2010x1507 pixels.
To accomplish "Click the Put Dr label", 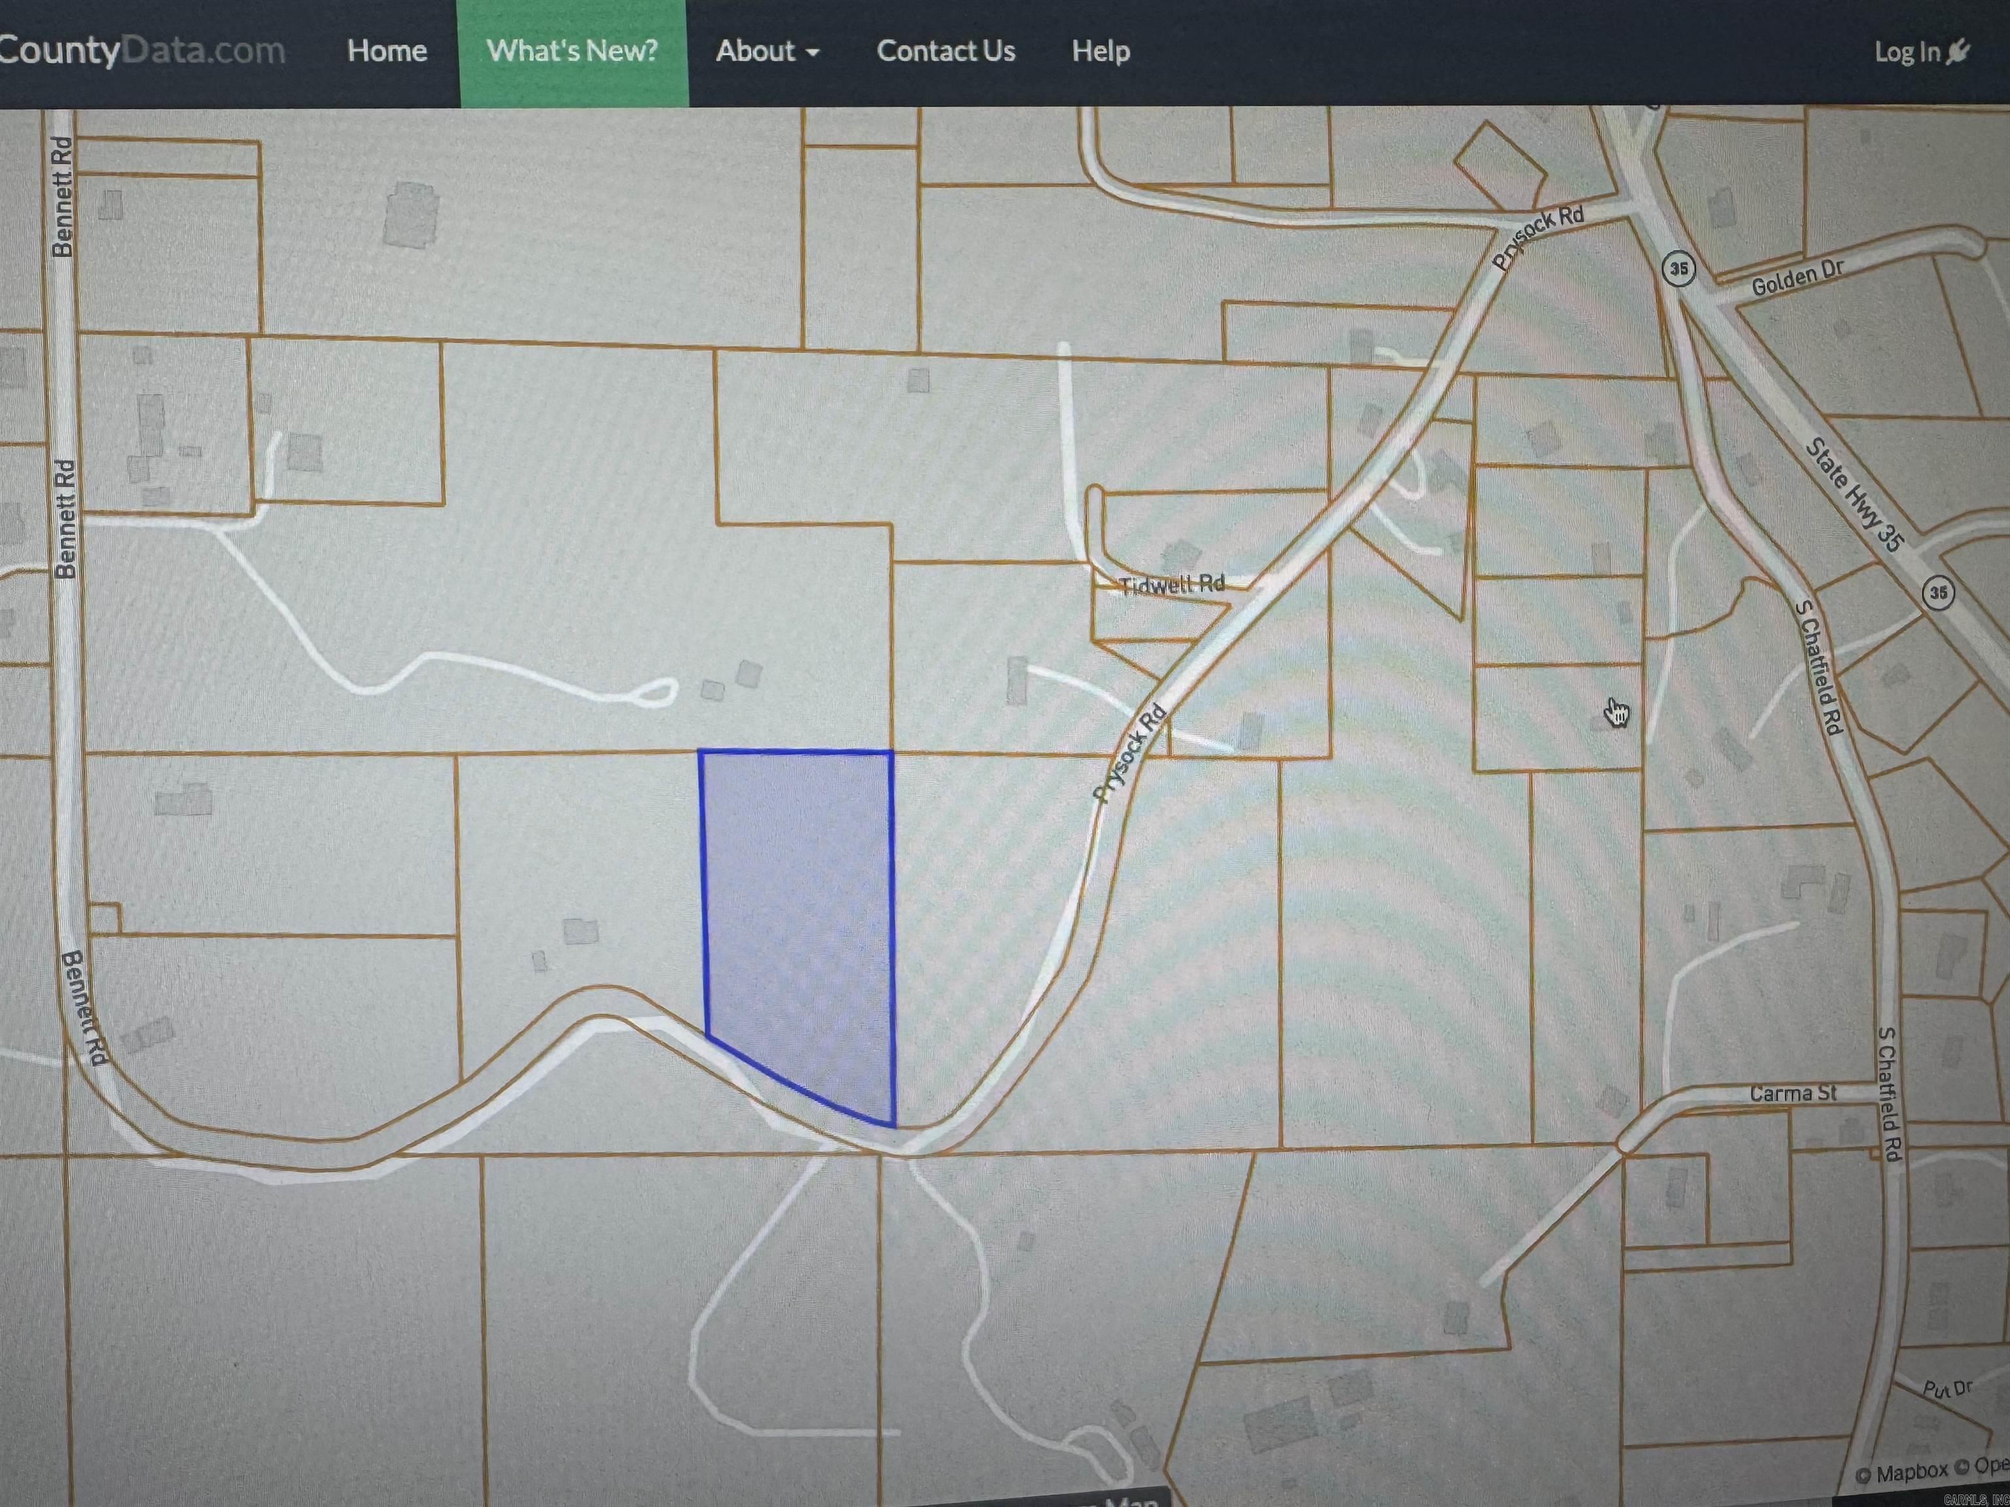I will 1947,1389.
